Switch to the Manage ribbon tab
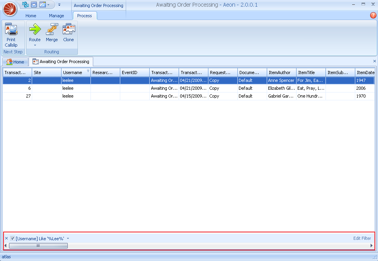The height and width of the screenshot is (261, 378). point(56,16)
